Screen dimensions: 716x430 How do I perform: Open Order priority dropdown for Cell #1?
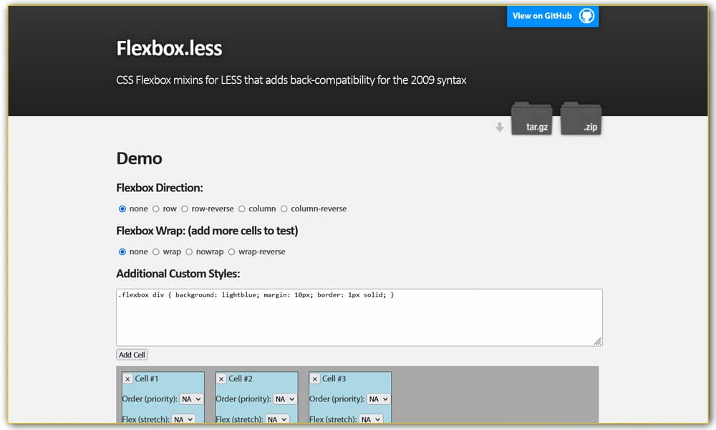pos(190,398)
